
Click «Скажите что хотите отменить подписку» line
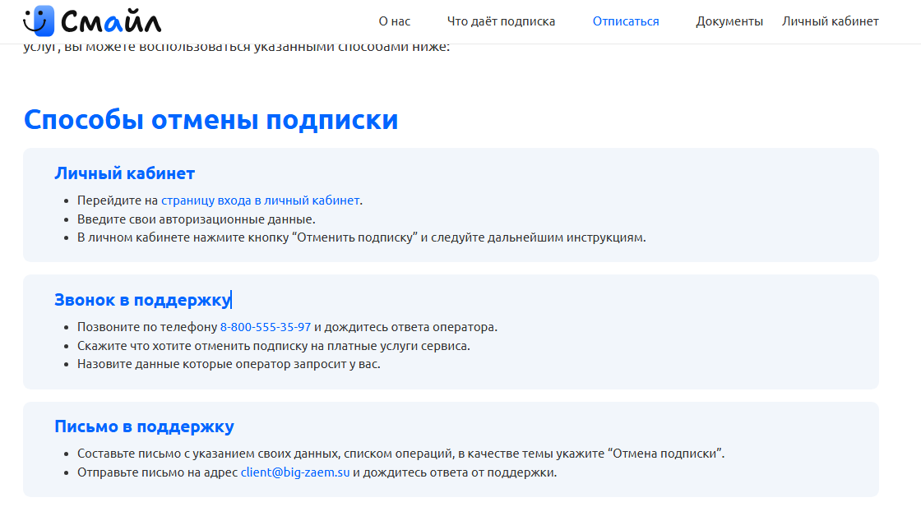(x=274, y=346)
